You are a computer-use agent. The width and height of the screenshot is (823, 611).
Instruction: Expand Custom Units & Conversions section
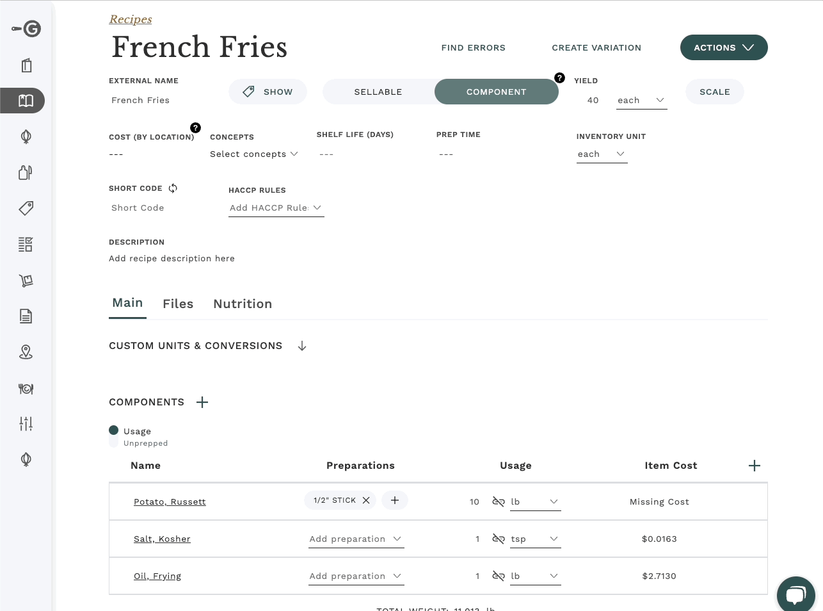[x=302, y=346]
